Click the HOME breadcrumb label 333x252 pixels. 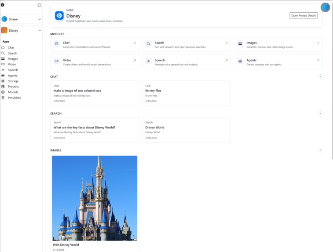[70, 10]
